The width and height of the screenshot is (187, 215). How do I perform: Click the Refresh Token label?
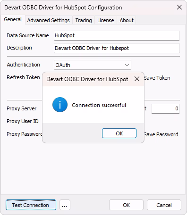coord(23,77)
